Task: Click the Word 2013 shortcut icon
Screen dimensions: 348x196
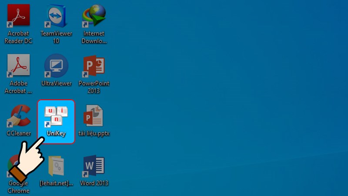Action: (94, 166)
